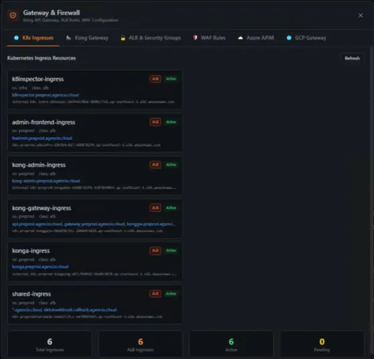Click the Active count card
The image size is (374, 359).
click(x=231, y=344)
